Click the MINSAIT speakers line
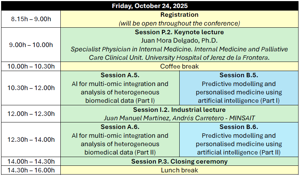 [179, 118]
